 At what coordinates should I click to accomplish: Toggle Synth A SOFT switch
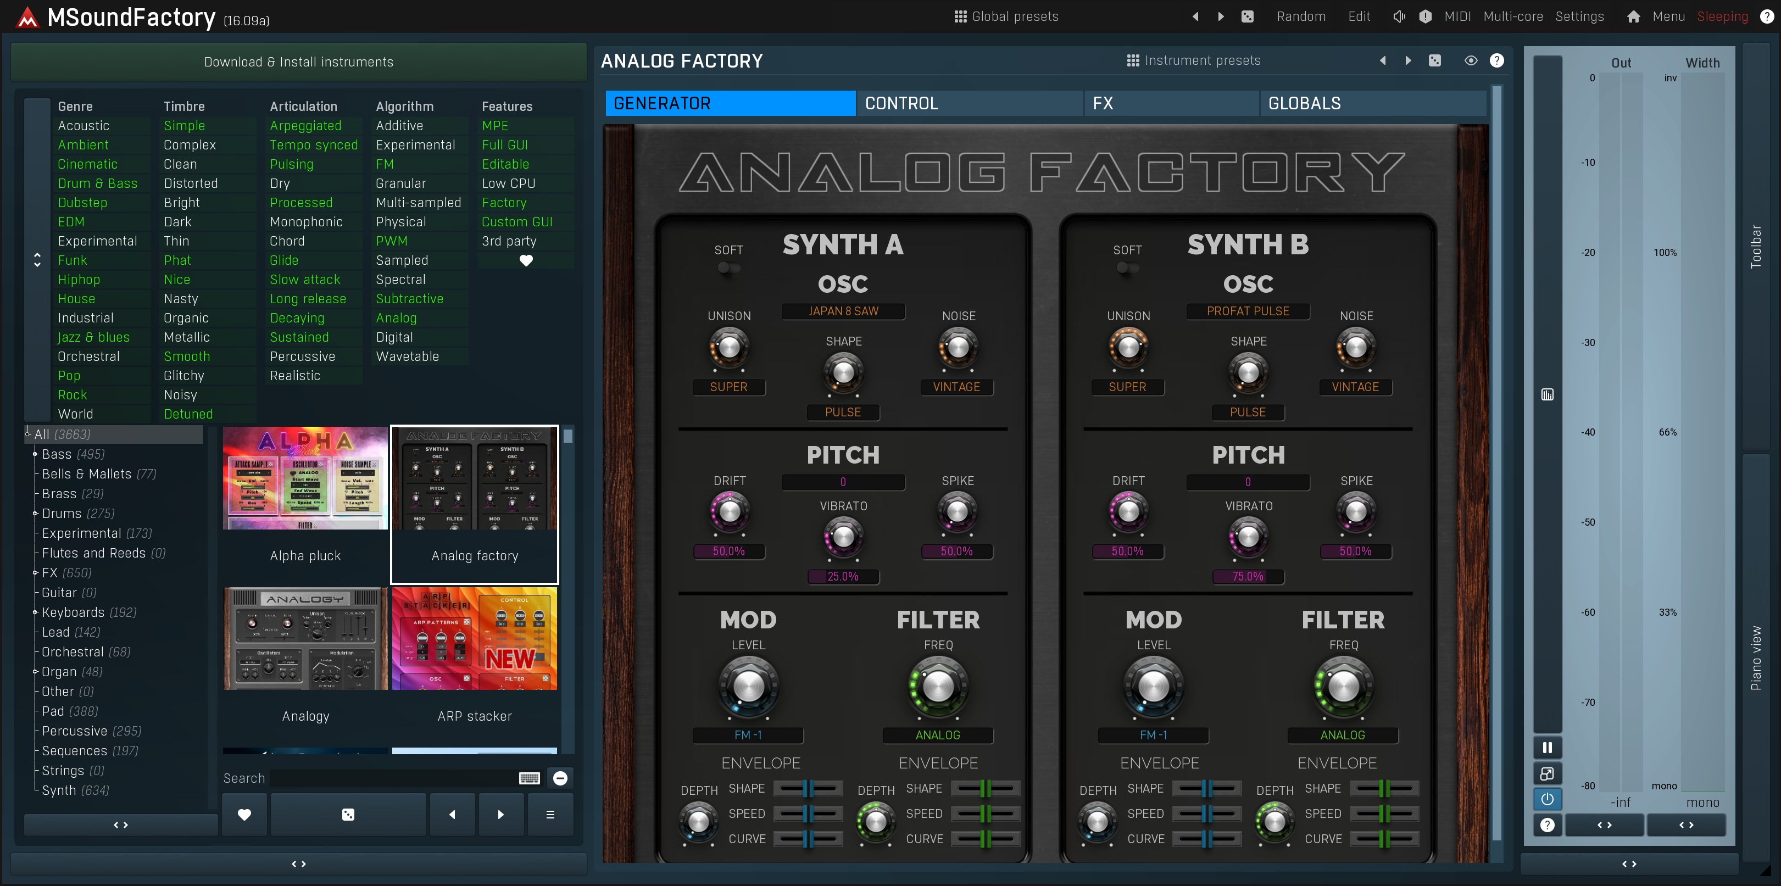[x=729, y=268]
